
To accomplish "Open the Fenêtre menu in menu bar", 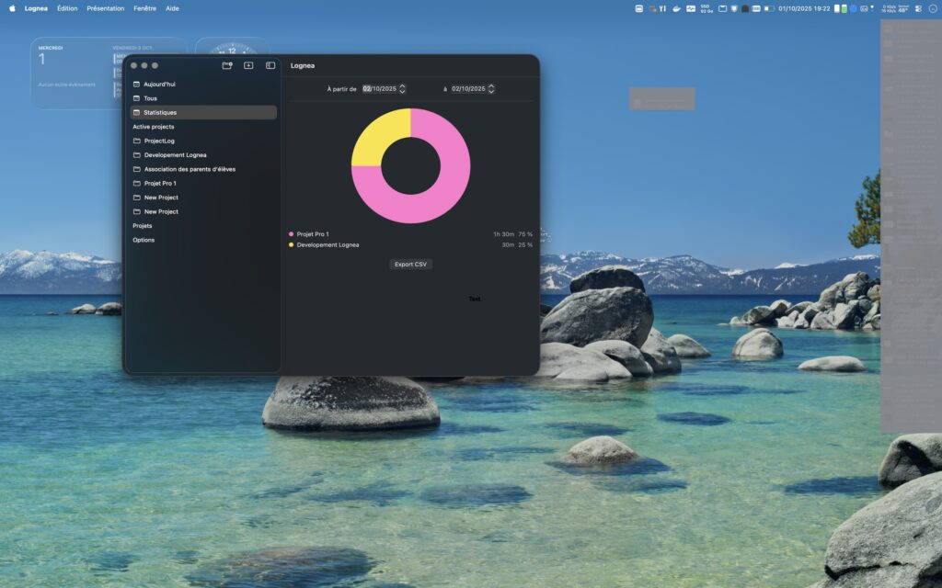I will pyautogui.click(x=144, y=8).
